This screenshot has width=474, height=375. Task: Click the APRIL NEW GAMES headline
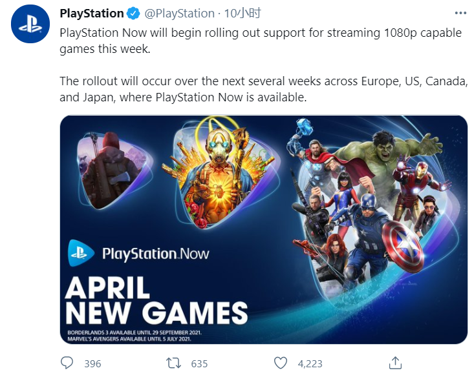155,299
